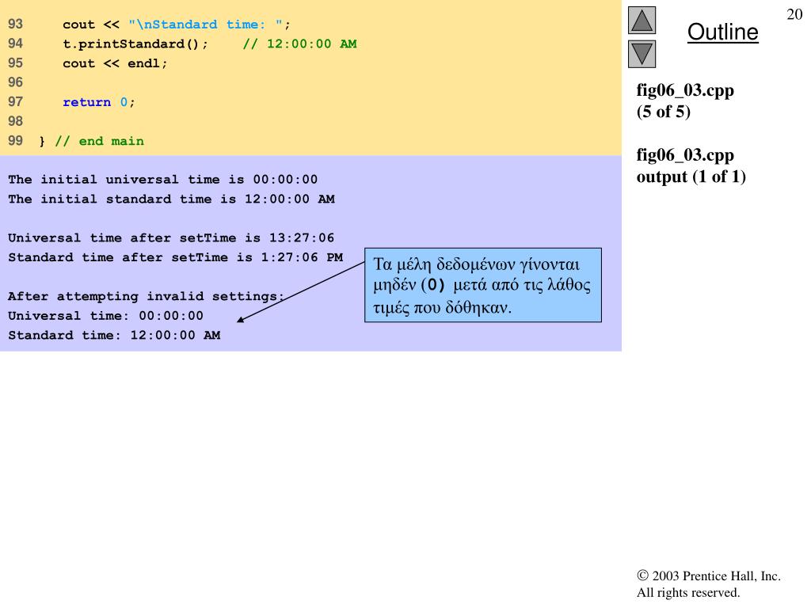811x608 pixels.
Task: Click output line 'Standard time: 12:00:00 AM'
Action: 114,336
